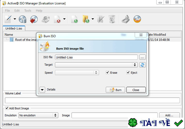Click the Volume Label input field

pyautogui.click(x=92, y=100)
